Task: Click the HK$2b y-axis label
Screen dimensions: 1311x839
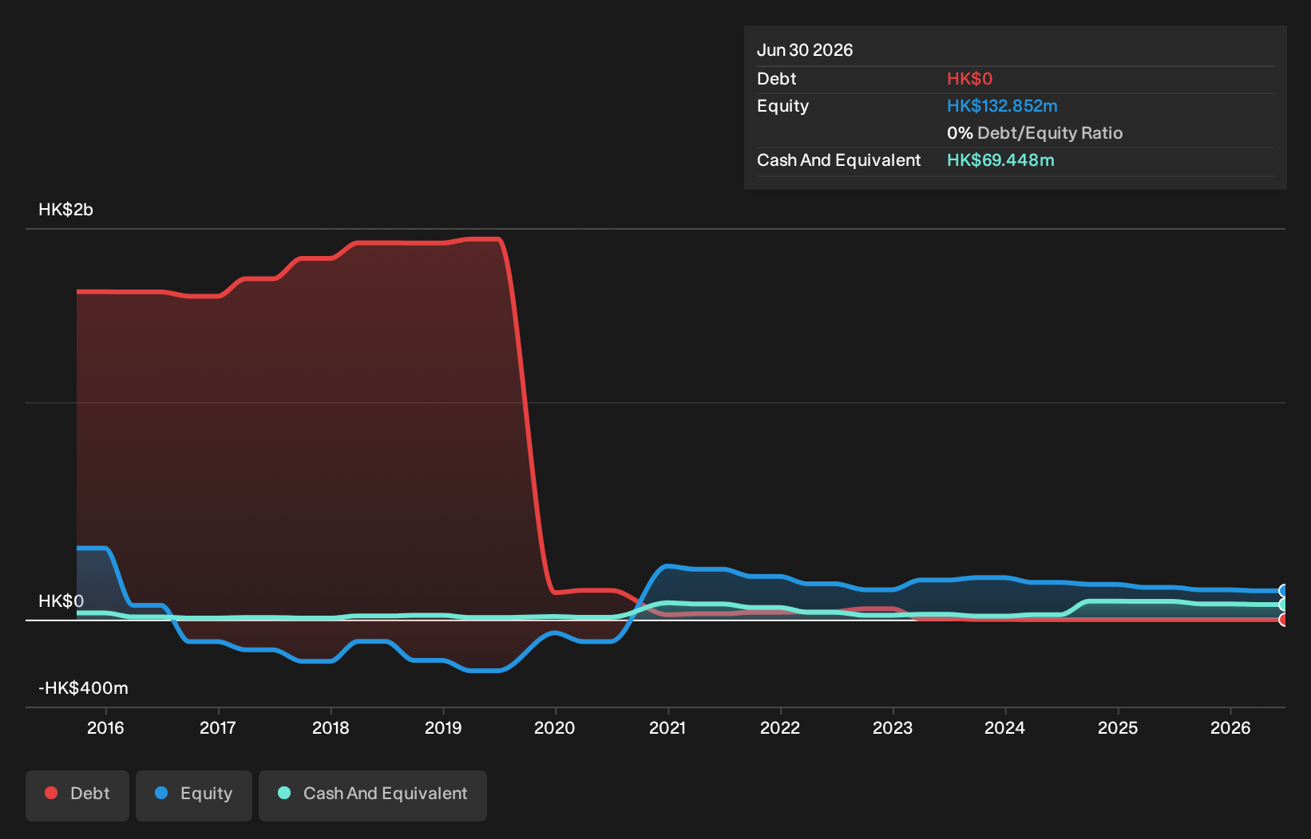Action: pyautogui.click(x=65, y=210)
